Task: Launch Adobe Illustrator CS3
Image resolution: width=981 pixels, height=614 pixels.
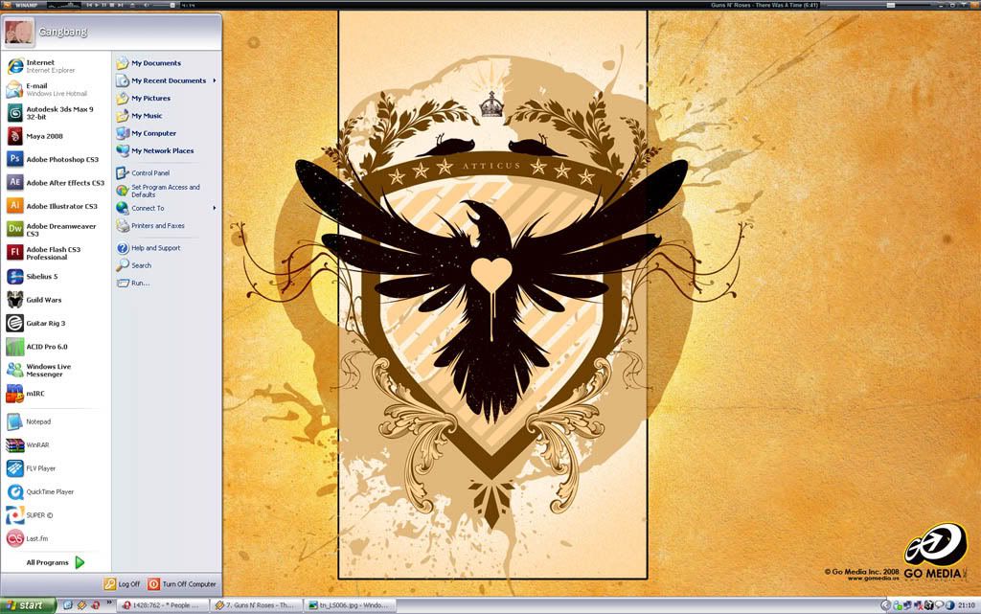Action: point(55,206)
